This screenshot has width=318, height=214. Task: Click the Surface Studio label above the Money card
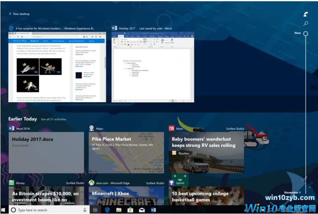(x=75, y=183)
